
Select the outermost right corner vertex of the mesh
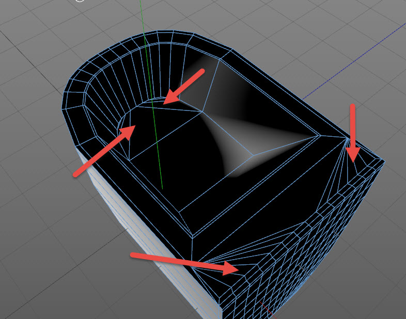385,162
